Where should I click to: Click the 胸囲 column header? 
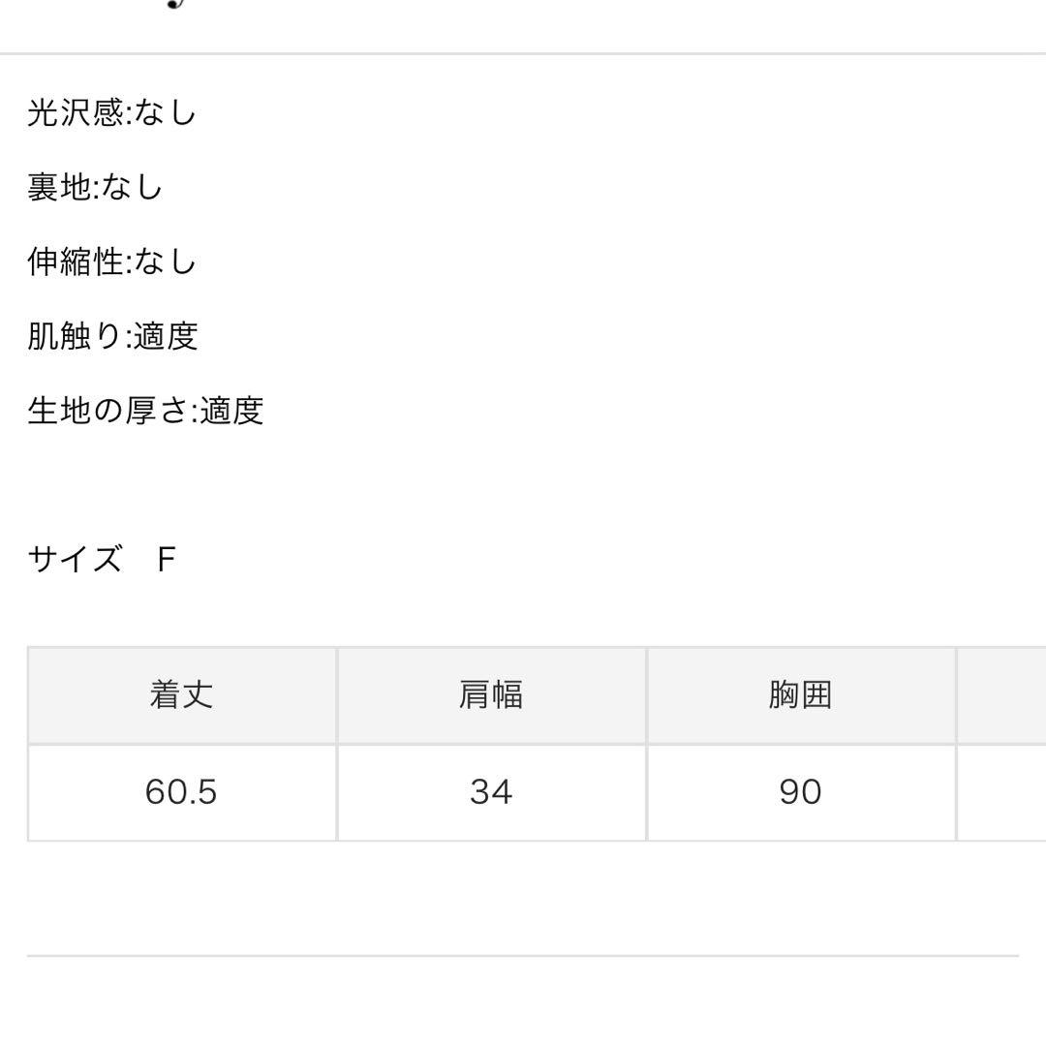pyautogui.click(x=801, y=695)
